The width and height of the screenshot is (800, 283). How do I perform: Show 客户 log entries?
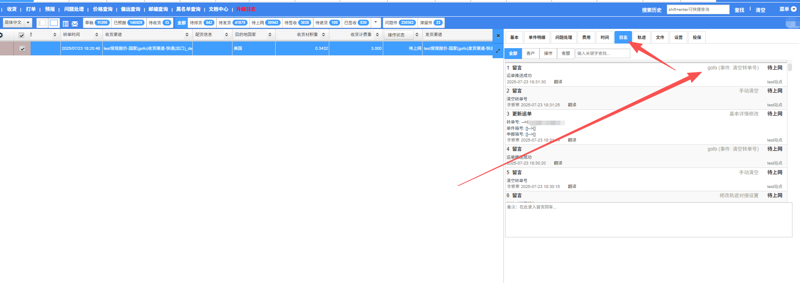[531, 53]
